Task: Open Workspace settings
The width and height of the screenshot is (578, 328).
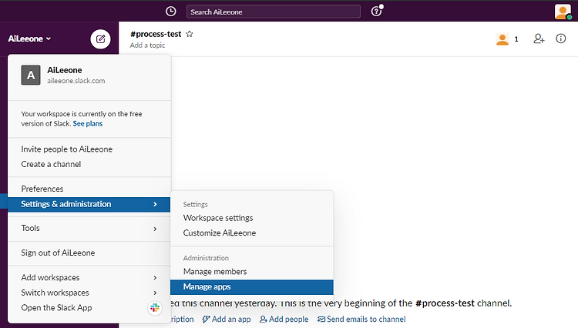Action: tap(252, 218)
